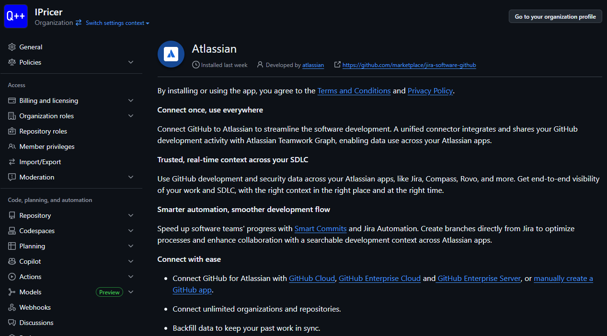
Task: Click the Installed last week text
Action: [x=224, y=65]
